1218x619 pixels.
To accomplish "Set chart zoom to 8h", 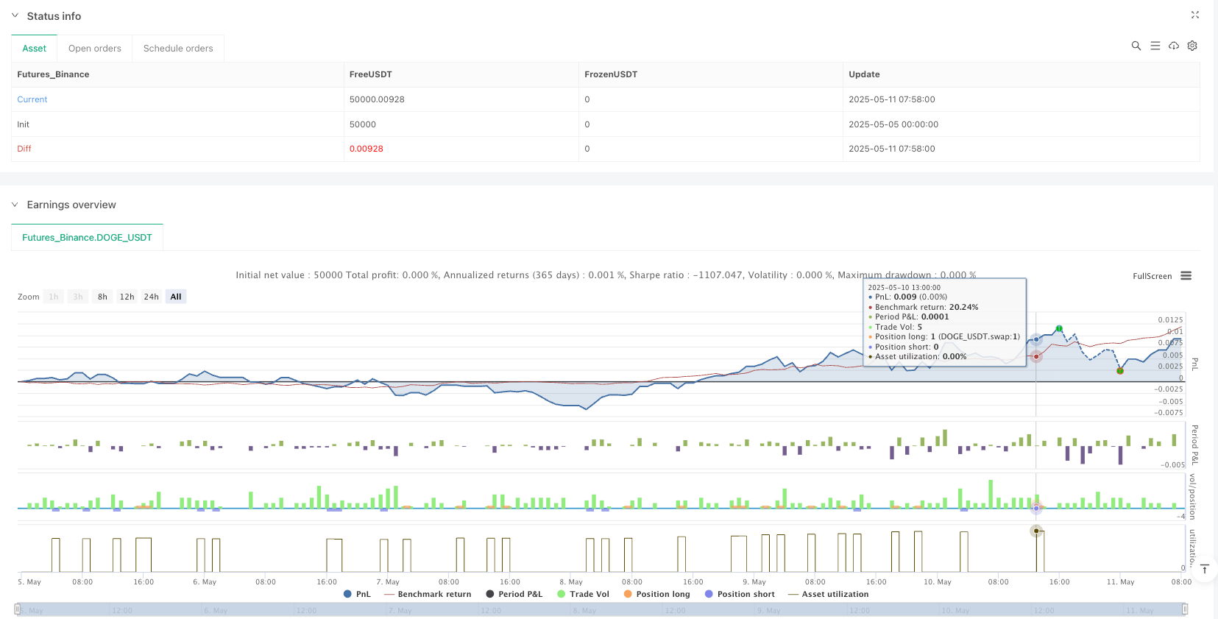I will coord(102,297).
